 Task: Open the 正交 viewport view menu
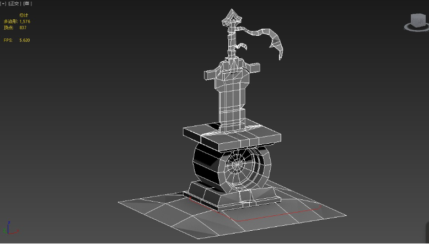pyautogui.click(x=14, y=3)
